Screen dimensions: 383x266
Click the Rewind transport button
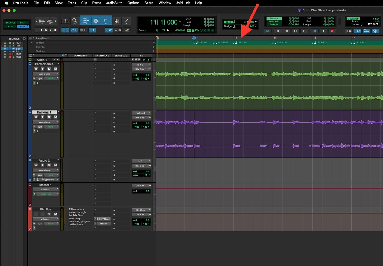point(287,31)
